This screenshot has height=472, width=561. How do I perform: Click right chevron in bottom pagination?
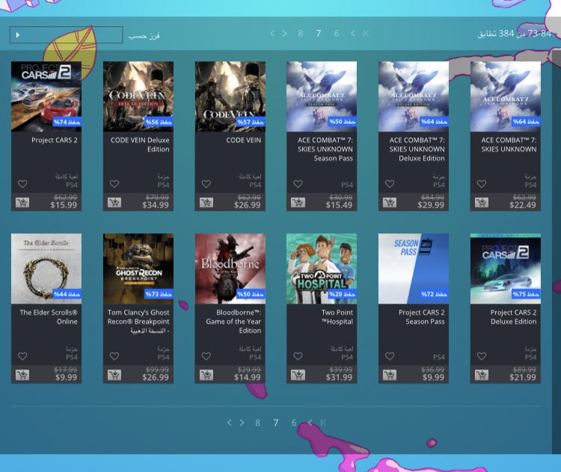point(242,423)
